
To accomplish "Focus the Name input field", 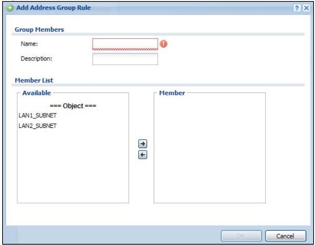I will pyautogui.click(x=125, y=44).
